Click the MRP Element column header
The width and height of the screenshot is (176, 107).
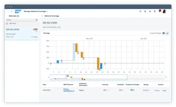pos(68,85)
